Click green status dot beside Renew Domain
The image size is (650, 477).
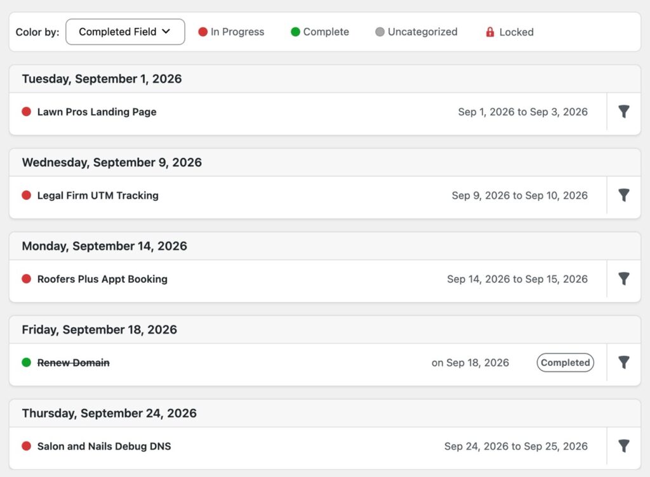(27, 362)
